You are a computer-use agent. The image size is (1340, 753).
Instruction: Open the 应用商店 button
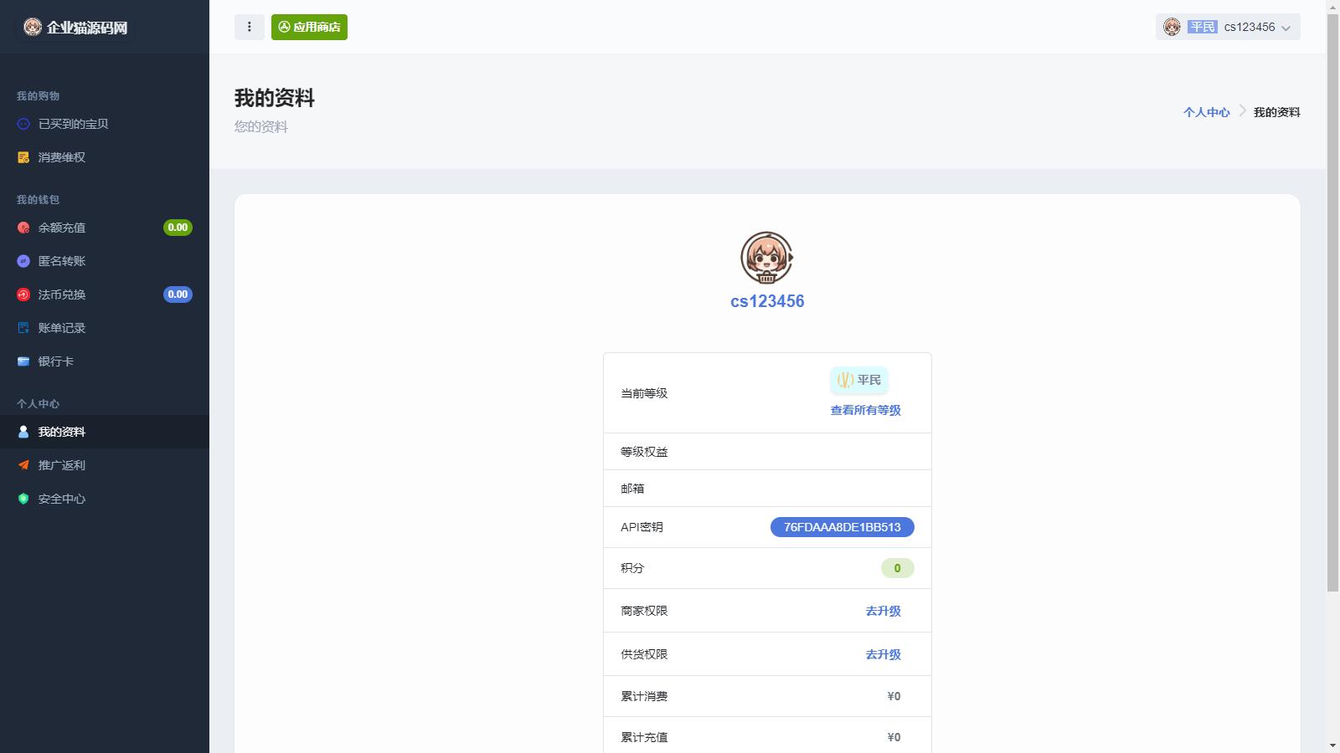point(309,27)
